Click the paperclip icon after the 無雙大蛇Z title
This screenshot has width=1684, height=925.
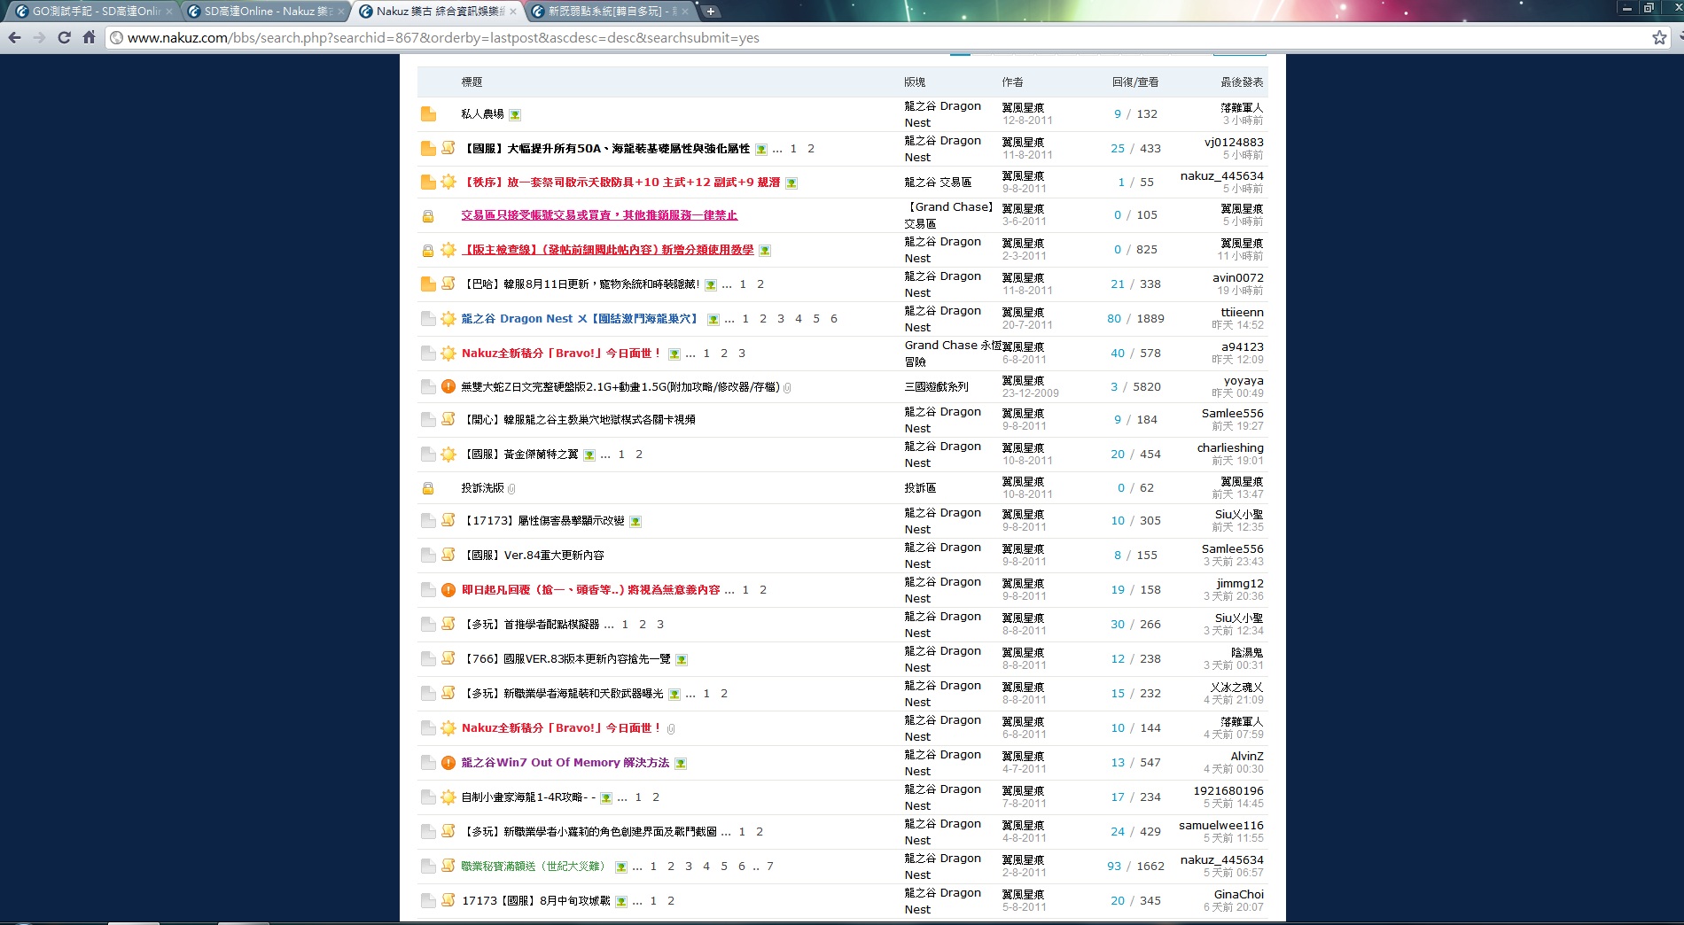pyautogui.click(x=787, y=387)
